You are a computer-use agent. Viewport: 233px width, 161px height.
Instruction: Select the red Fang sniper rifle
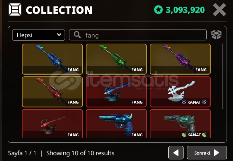(52, 92)
